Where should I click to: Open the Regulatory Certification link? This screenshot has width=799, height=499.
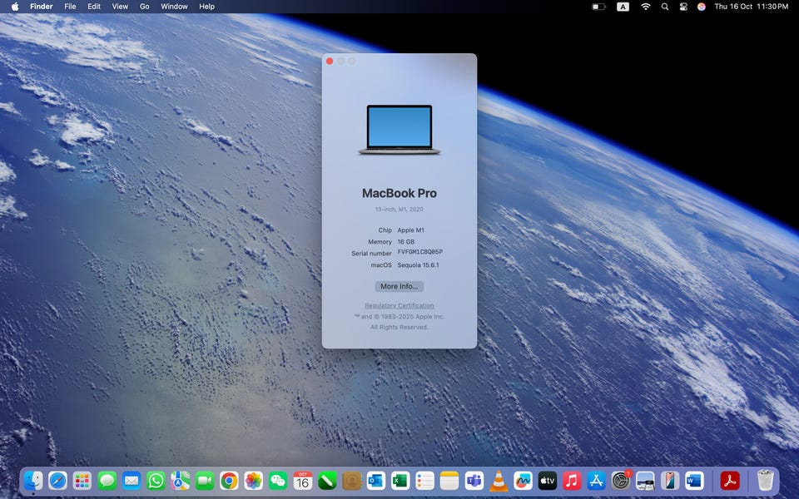[x=399, y=306]
